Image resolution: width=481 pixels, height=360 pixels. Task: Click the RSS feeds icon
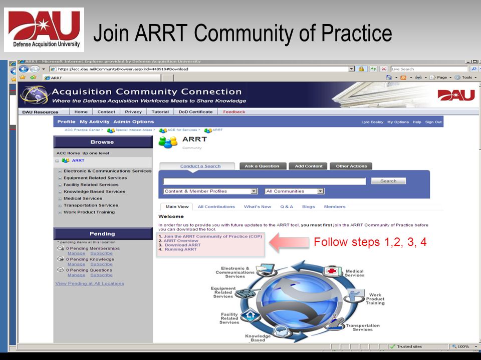point(403,77)
